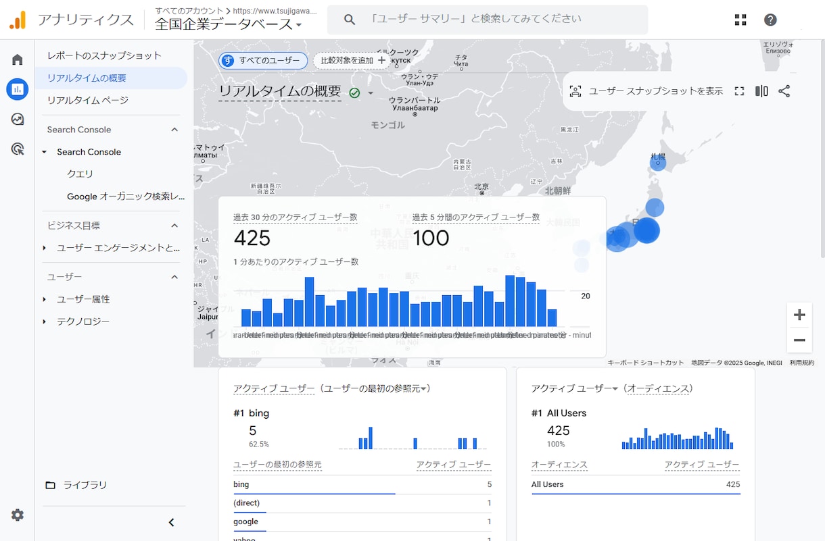Click the #1 All Users heading
This screenshot has width=825, height=541.
click(559, 413)
